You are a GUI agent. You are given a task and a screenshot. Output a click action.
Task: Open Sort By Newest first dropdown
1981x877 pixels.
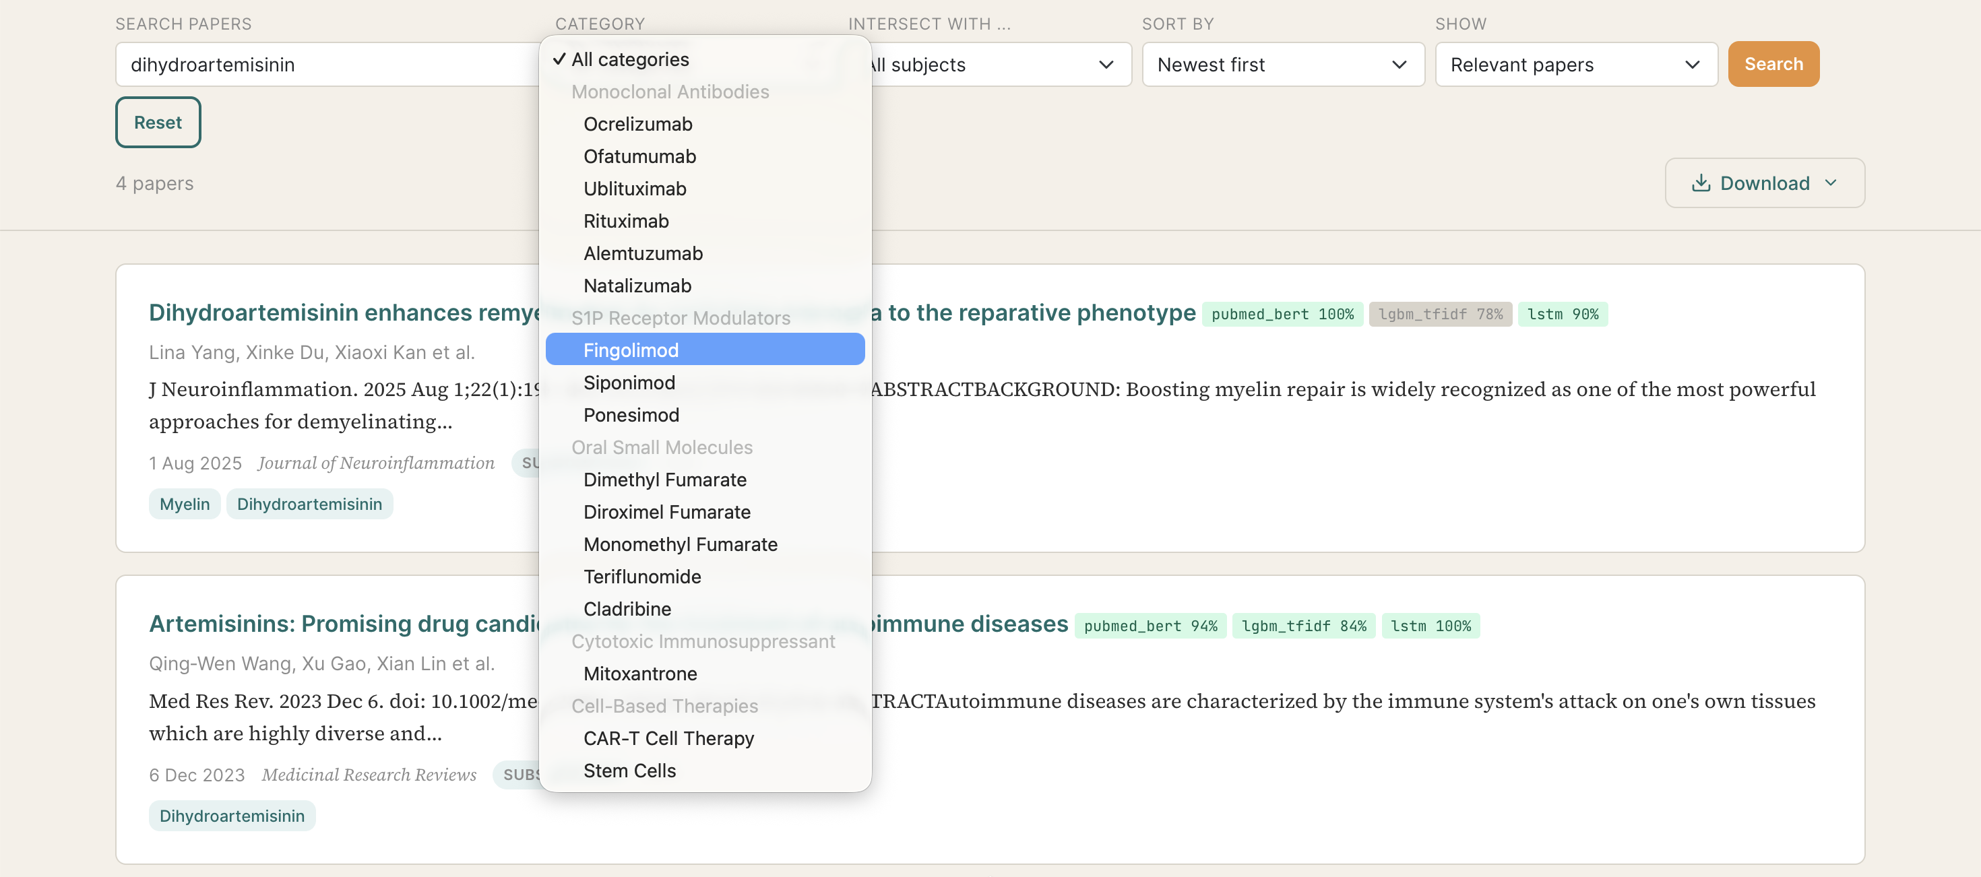pyautogui.click(x=1283, y=65)
